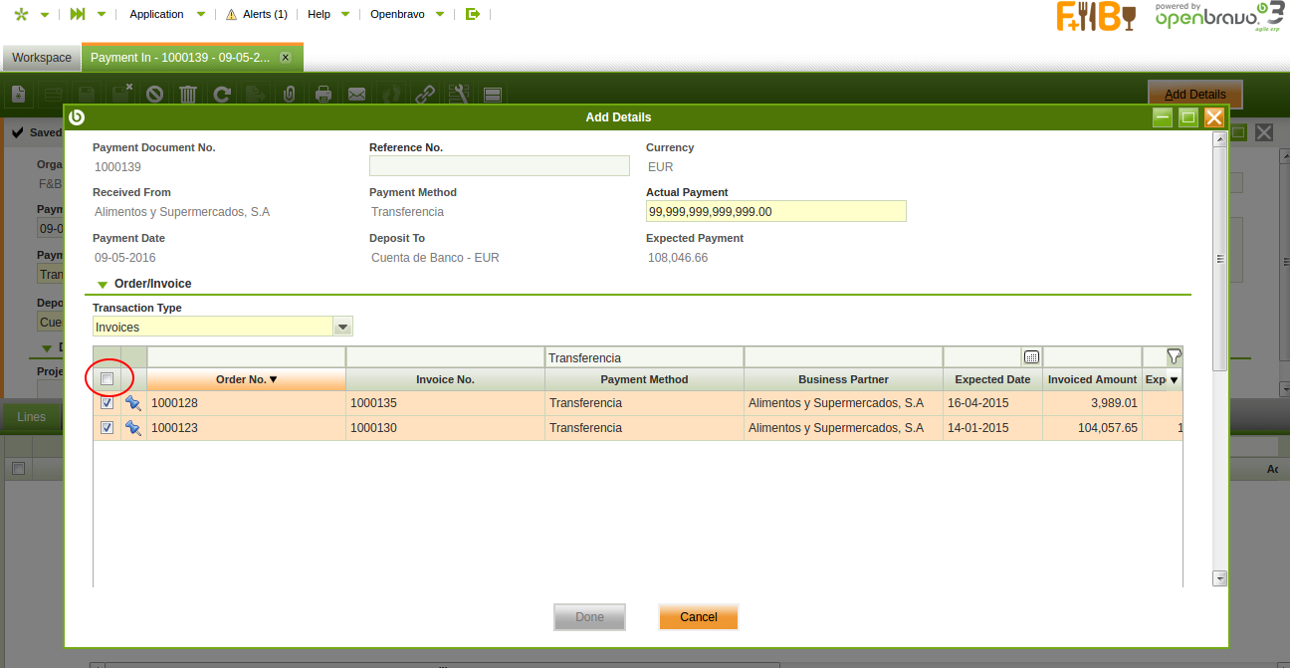Open attachments with the paperclip icon
The height and width of the screenshot is (668, 1290).
pyautogui.click(x=289, y=95)
